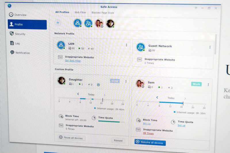Select LAN network profile icon in top row
230x153 pixels.
77,23
